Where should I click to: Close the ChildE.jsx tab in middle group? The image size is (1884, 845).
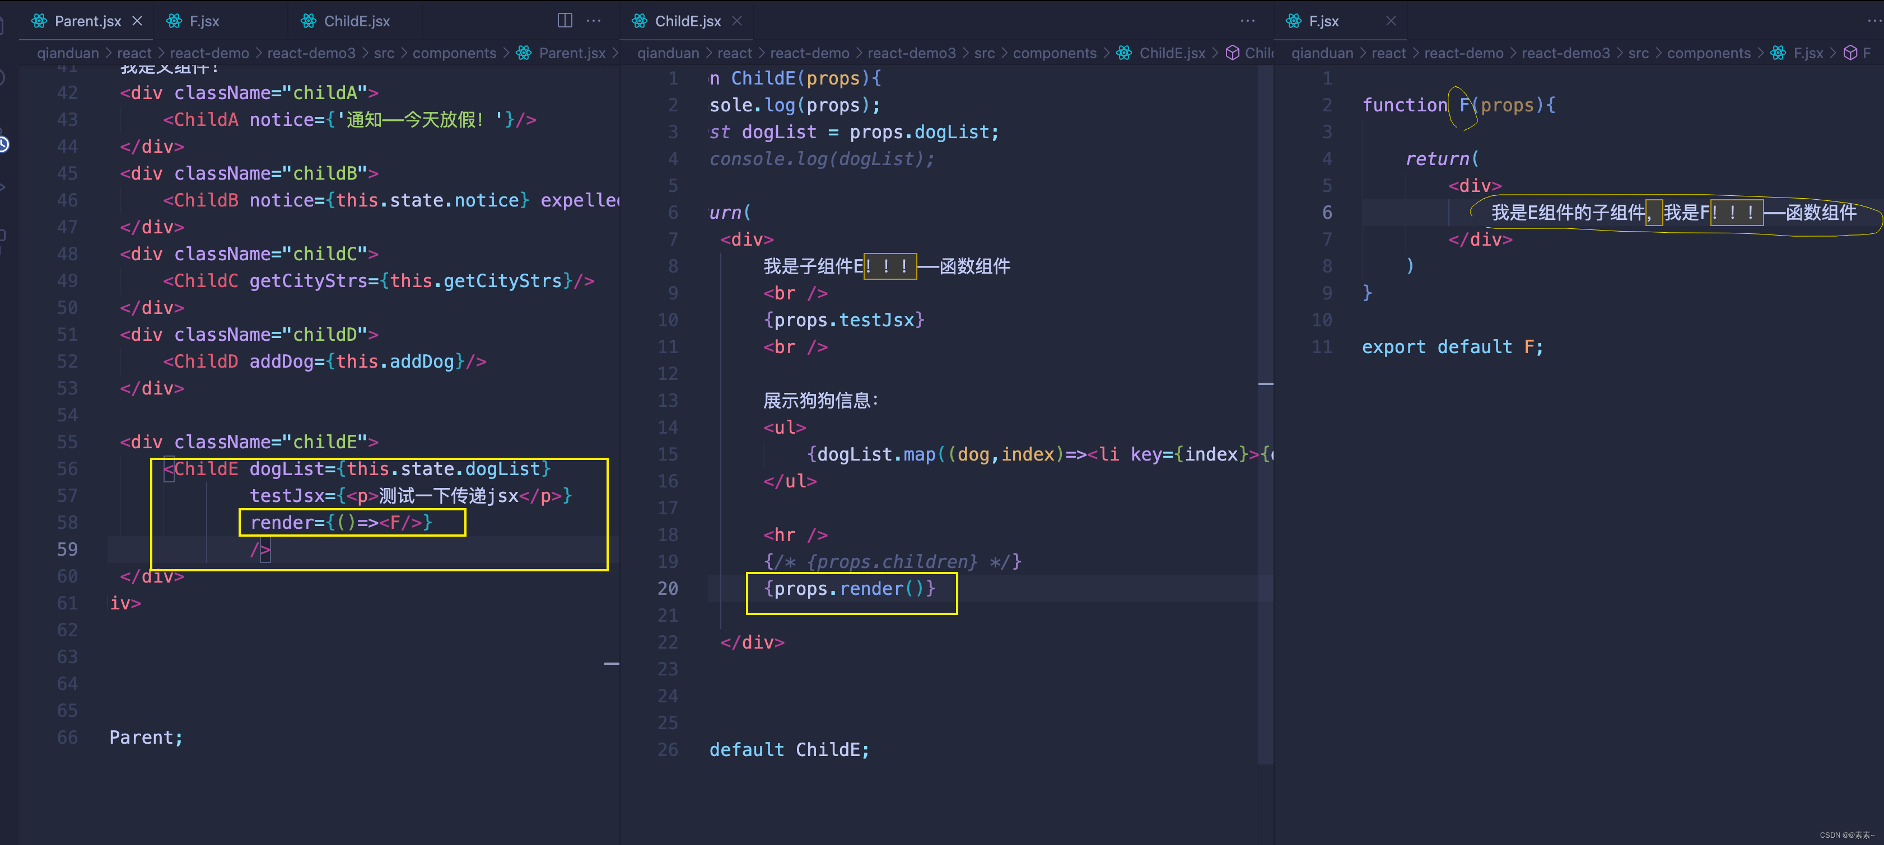[737, 21]
